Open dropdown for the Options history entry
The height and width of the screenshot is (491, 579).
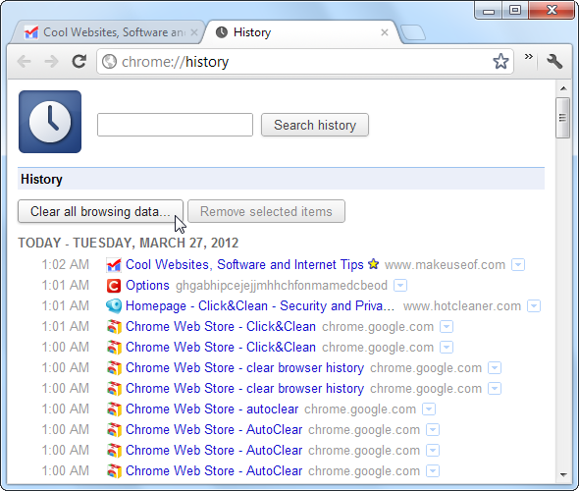coord(400,286)
